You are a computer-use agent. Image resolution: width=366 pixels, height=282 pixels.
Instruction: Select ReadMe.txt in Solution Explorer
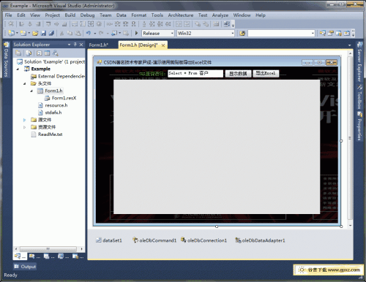pyautogui.click(x=47, y=134)
